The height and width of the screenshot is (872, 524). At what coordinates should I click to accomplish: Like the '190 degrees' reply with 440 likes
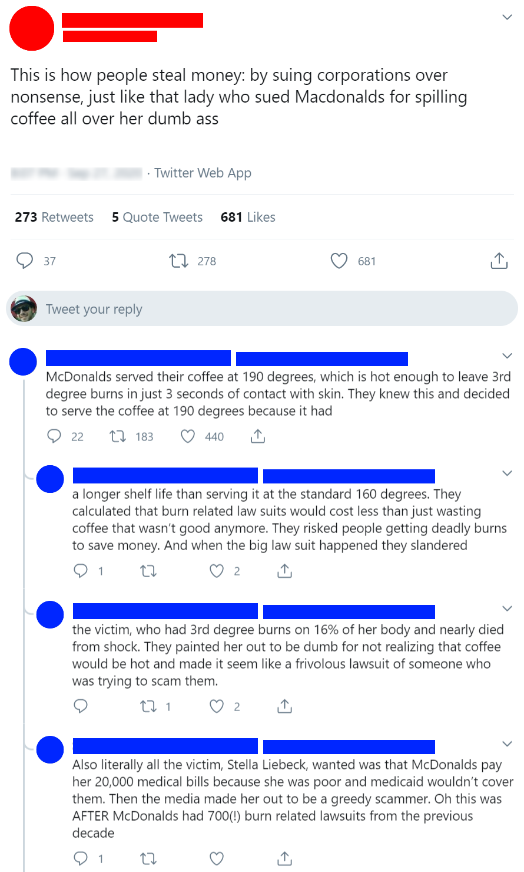(188, 436)
